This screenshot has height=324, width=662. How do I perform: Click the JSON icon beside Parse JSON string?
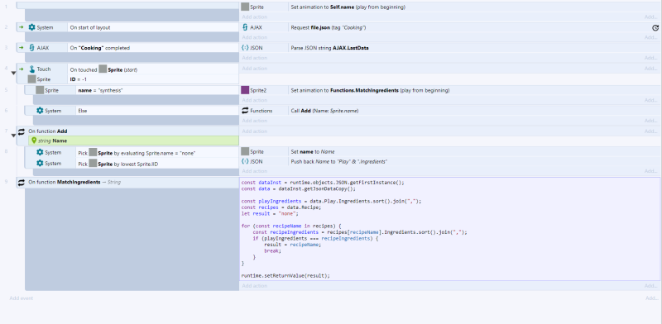[x=245, y=48]
